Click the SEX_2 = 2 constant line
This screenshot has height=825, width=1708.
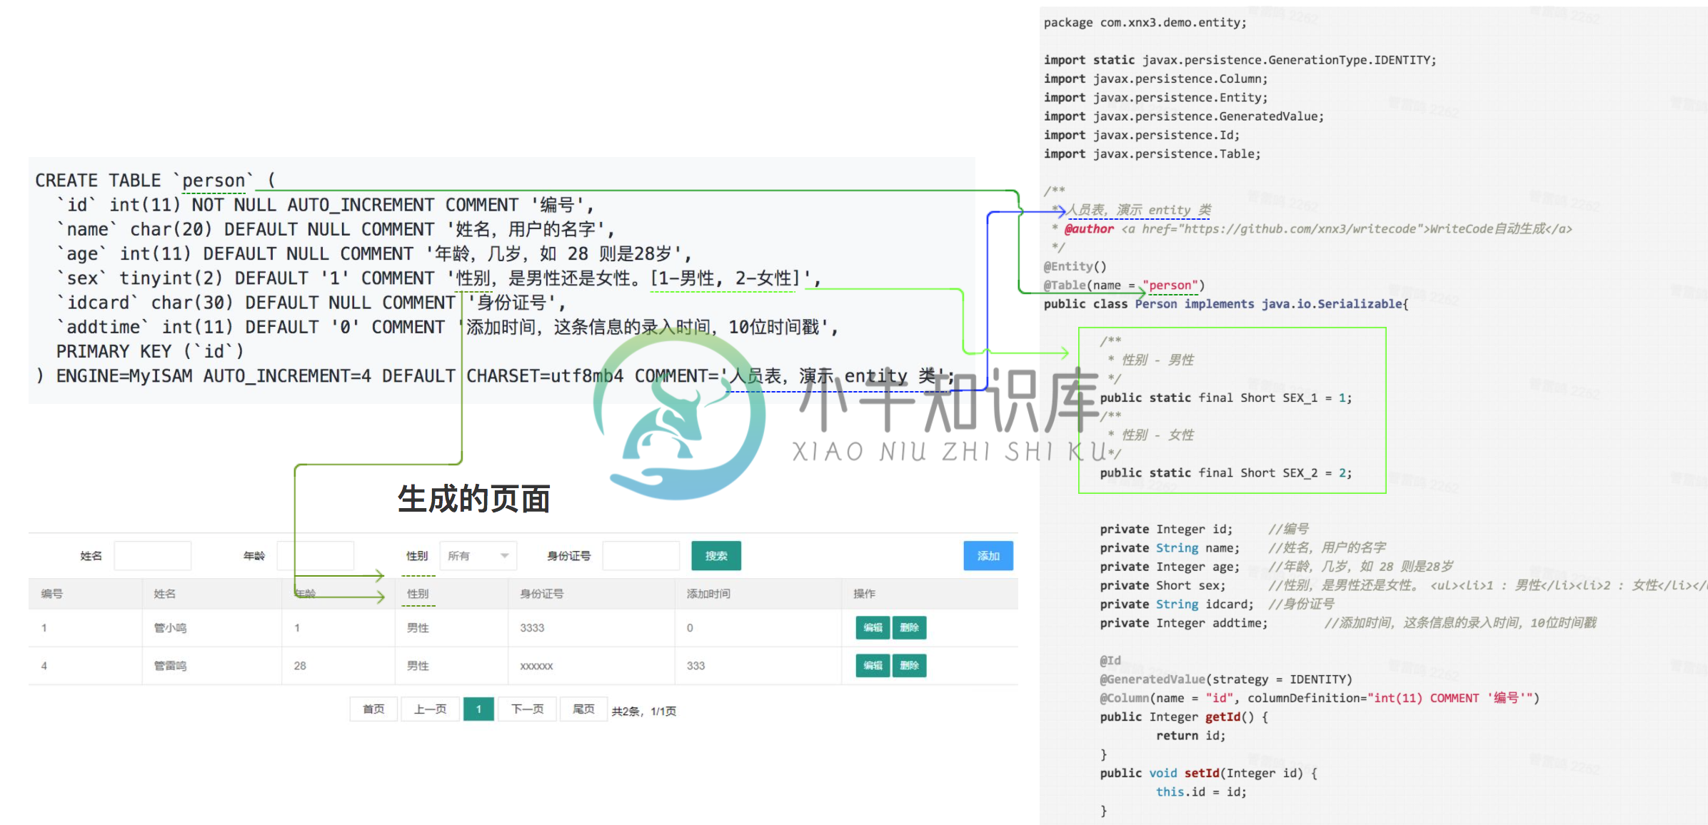coord(1225,472)
